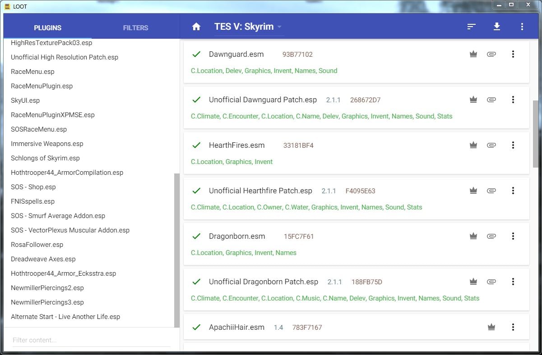542x355 pixels.
Task: Click the crown icon on HearthFires.esm card
Action: [x=473, y=145]
